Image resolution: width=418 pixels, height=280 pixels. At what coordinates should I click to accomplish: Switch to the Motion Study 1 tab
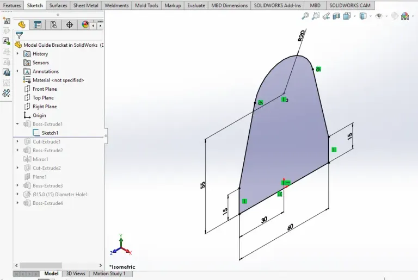click(x=109, y=273)
